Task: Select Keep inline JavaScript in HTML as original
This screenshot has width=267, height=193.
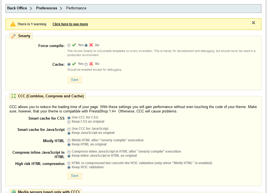Action: tap(69, 156)
